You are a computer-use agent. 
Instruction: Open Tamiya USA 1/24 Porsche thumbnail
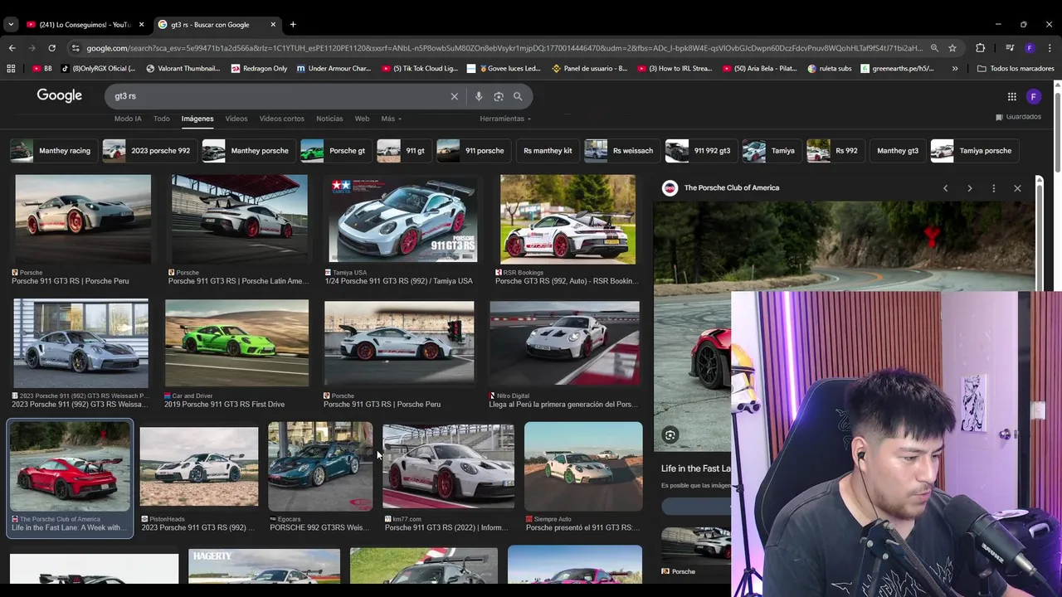402,219
